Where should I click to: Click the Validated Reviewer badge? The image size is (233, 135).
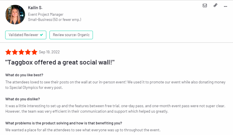(x=26, y=35)
